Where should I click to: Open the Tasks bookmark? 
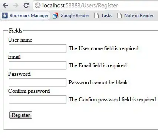103,16
